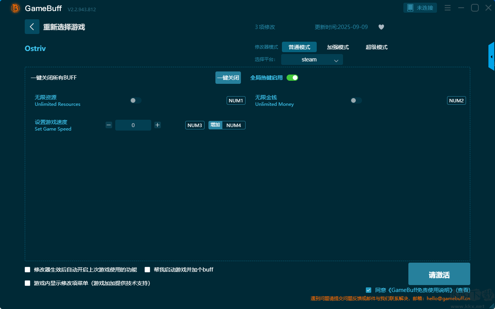495x309 pixels.
Task: Select the 普通模式 tab
Action: point(299,47)
